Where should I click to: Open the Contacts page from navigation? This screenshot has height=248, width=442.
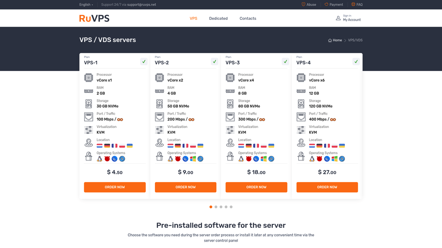248,19
